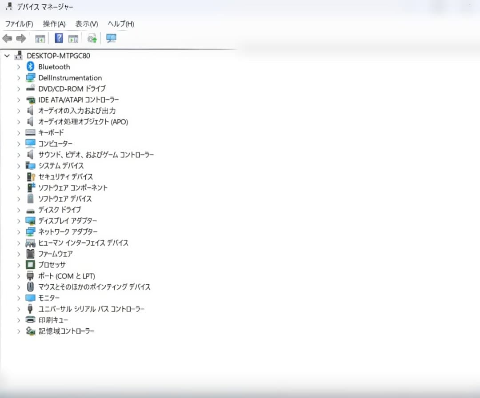Click the Forward arrow toolbar icon
This screenshot has height=398, width=480.
[21, 39]
